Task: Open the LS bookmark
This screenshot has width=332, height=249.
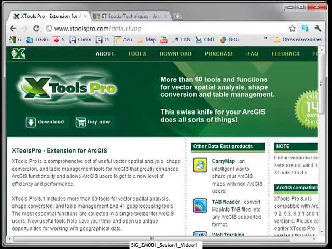Action: pos(103,39)
